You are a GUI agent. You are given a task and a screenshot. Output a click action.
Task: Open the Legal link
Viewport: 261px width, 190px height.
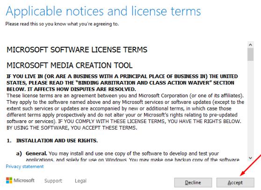(80, 181)
